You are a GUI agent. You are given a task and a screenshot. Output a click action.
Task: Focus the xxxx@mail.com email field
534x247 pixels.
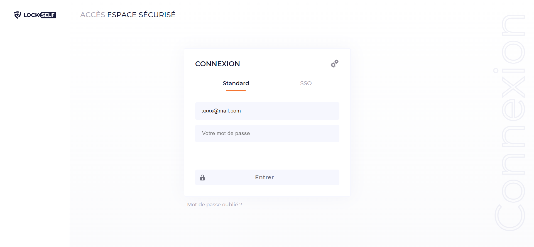(x=267, y=111)
